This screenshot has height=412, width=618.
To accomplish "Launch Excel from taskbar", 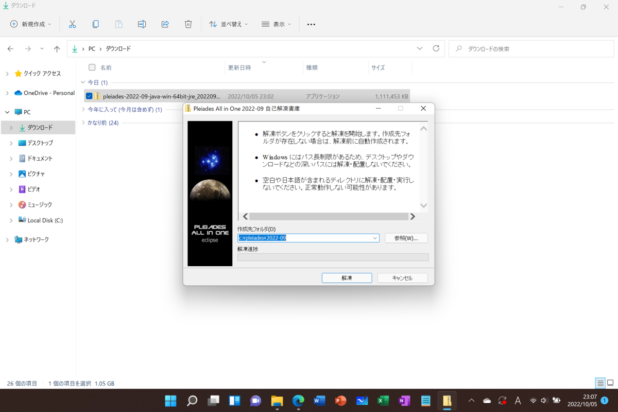I will click(x=383, y=401).
